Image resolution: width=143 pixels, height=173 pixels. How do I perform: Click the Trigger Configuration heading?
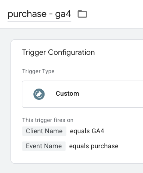[58, 52]
